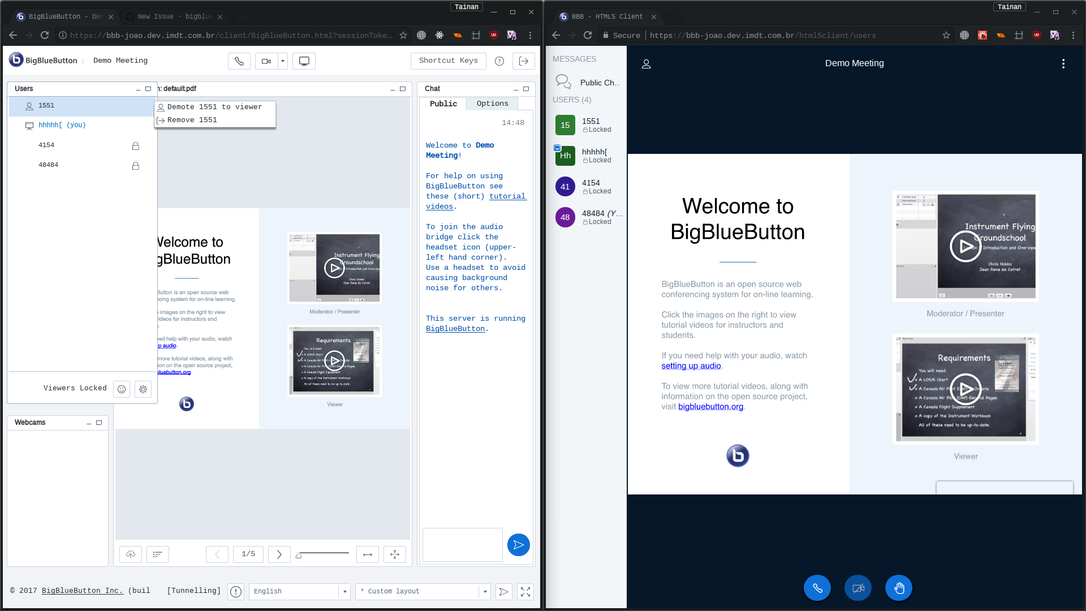
Task: Open the Custom layout dropdown
Action: click(x=485, y=592)
